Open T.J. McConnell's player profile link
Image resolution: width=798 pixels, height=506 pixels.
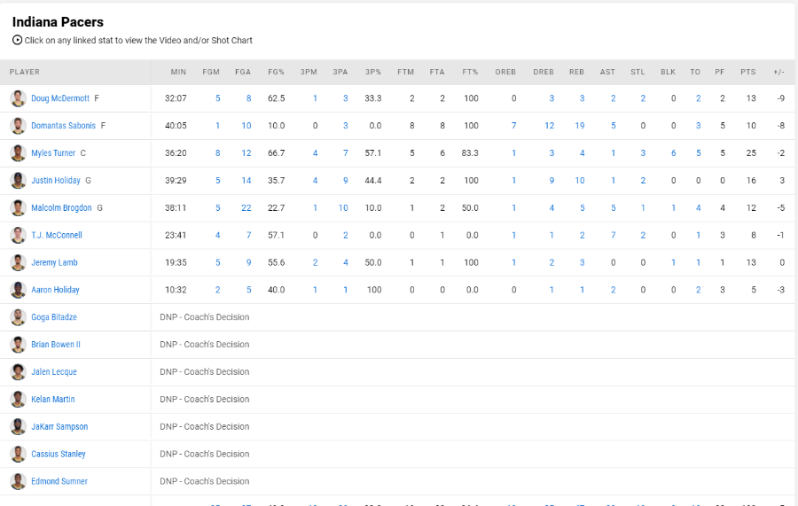coord(57,236)
